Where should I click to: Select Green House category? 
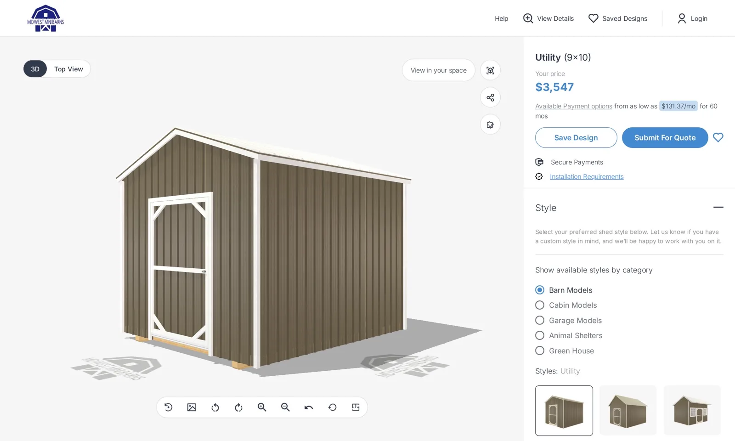(x=565, y=351)
